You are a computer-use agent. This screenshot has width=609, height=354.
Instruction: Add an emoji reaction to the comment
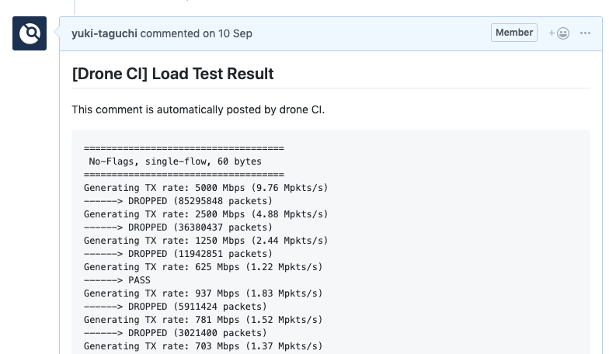pyautogui.click(x=559, y=33)
